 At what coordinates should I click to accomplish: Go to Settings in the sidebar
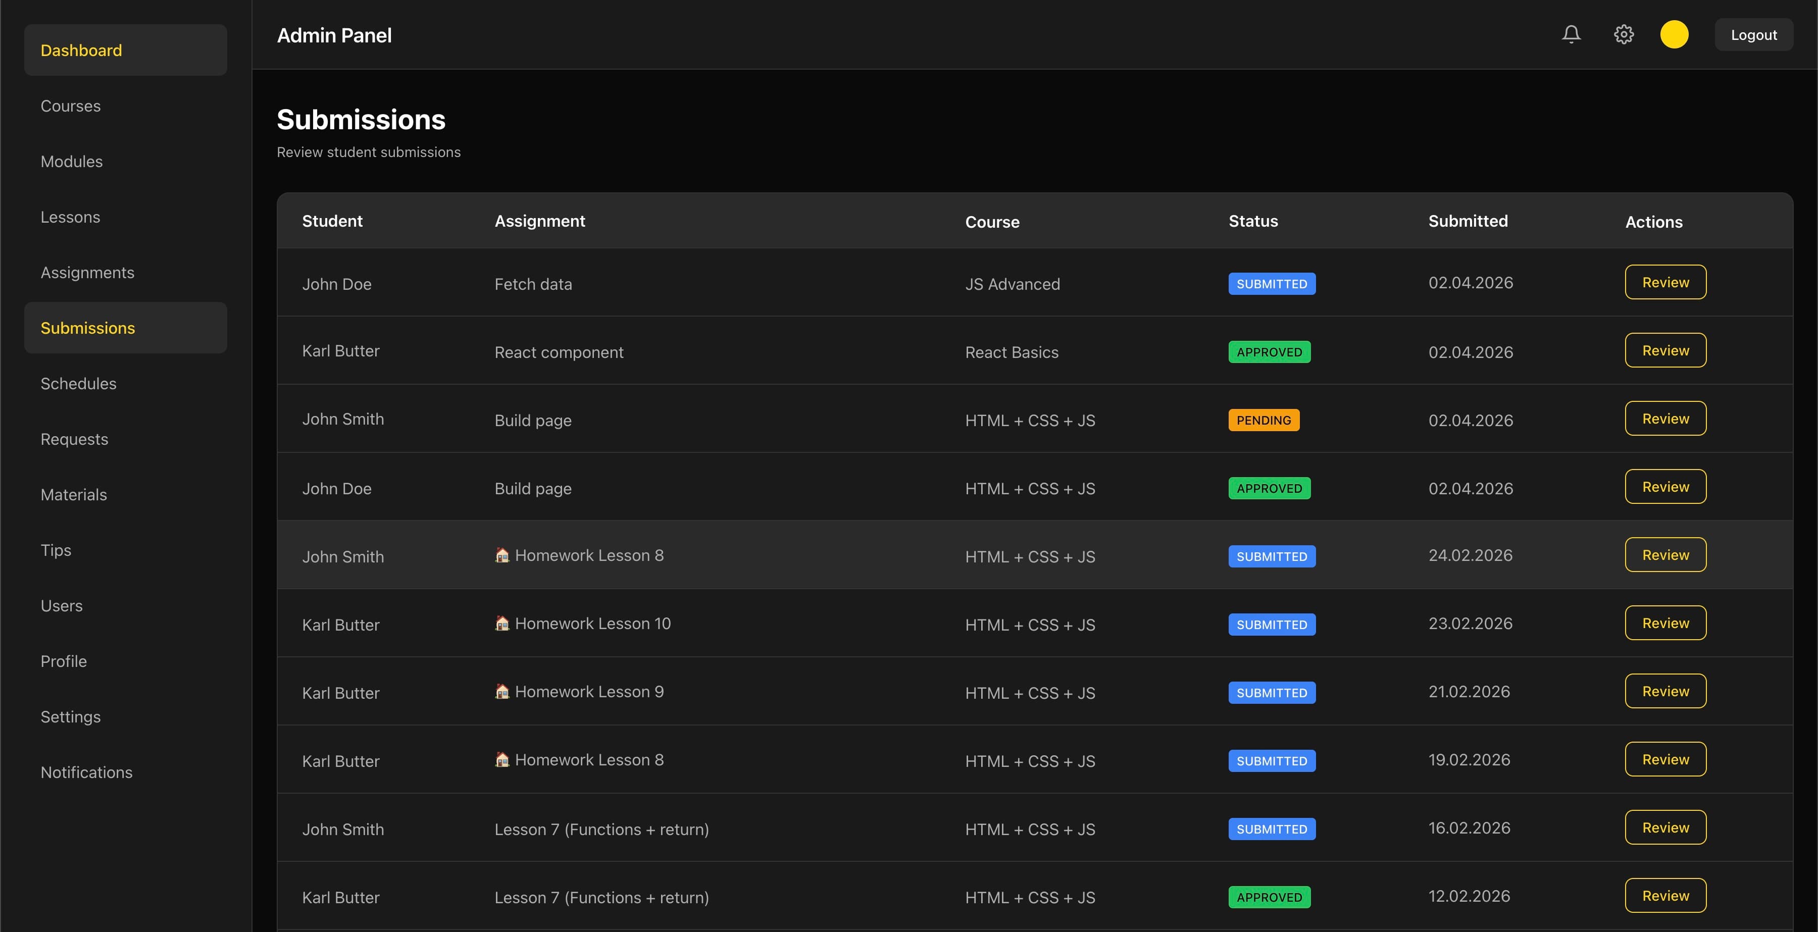point(71,716)
